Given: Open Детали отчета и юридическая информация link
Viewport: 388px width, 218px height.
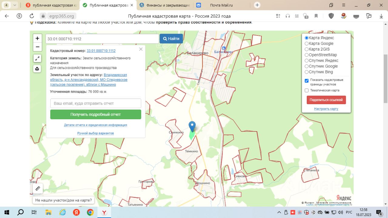Looking at the screenshot, I should coord(95,125).
